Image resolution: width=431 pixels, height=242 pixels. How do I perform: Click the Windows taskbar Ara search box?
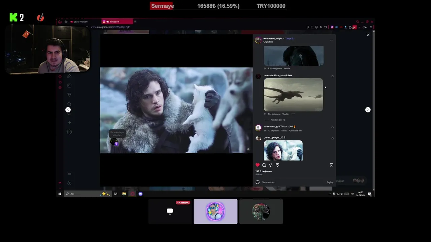pos(88,194)
